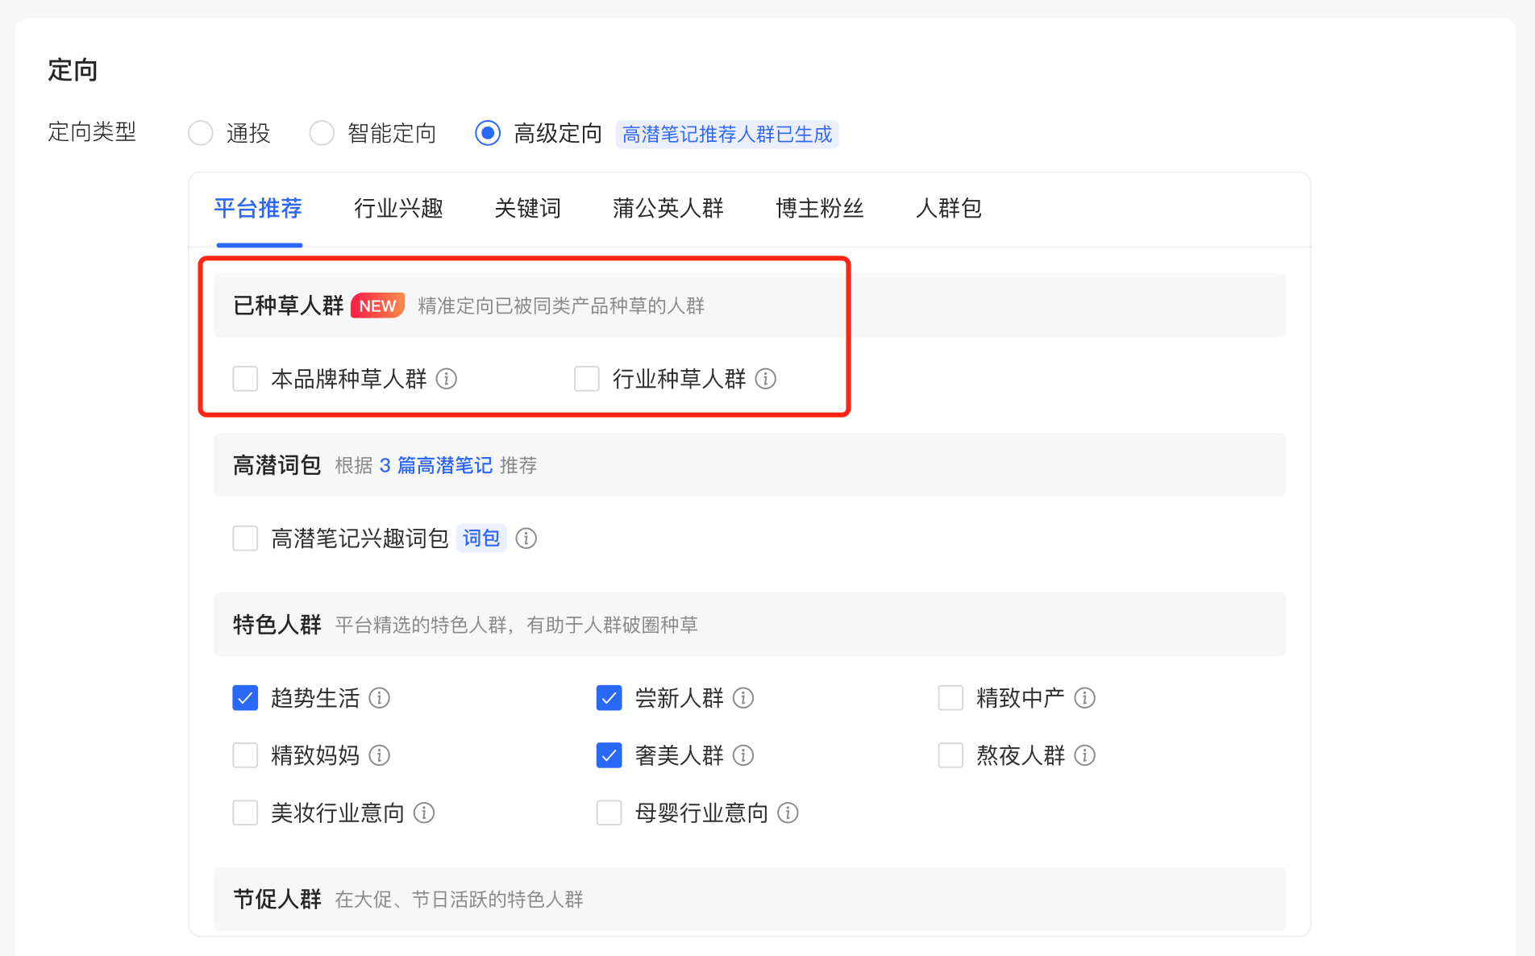Click the 高潜笔记推荐人群已生成 badge

tap(727, 135)
